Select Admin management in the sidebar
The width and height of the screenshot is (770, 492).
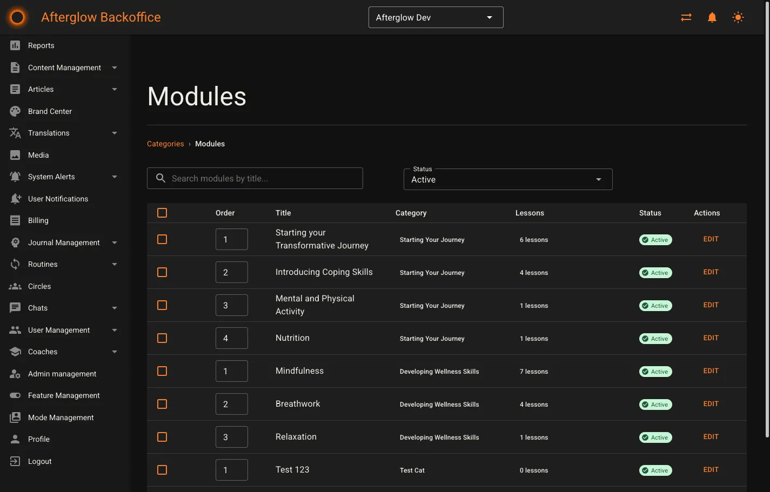[62, 374]
